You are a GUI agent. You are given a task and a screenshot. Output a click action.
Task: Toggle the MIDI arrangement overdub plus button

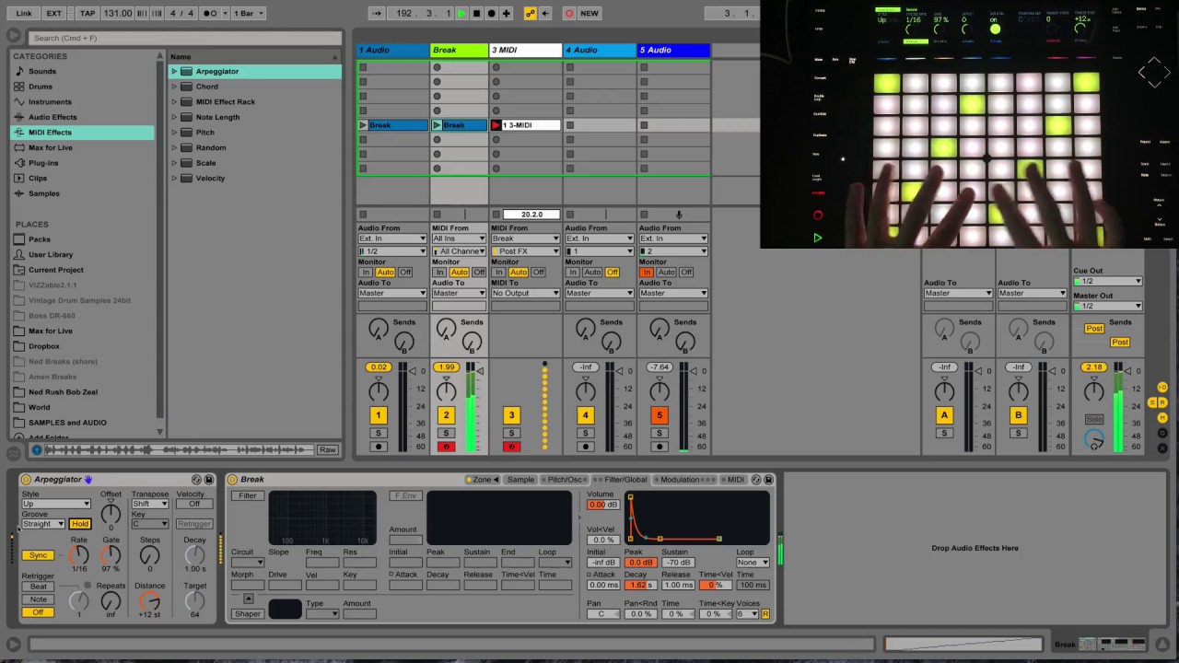pyautogui.click(x=507, y=13)
